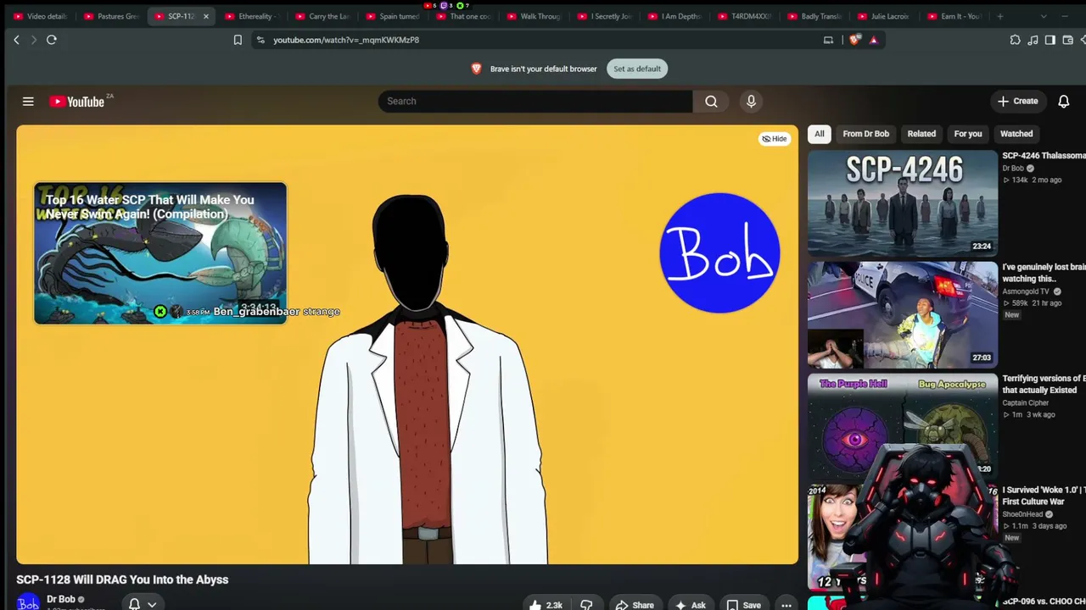Select the All filter chip
Viewport: 1086px width, 610px height.
820,134
